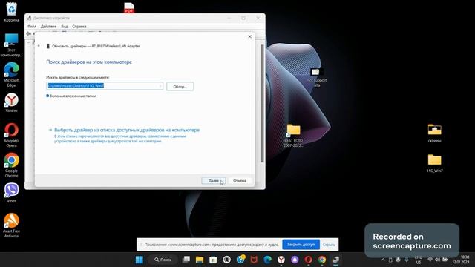Open Opera from the taskbar
Viewport: 475px width, 267px height.
[x=309, y=260]
